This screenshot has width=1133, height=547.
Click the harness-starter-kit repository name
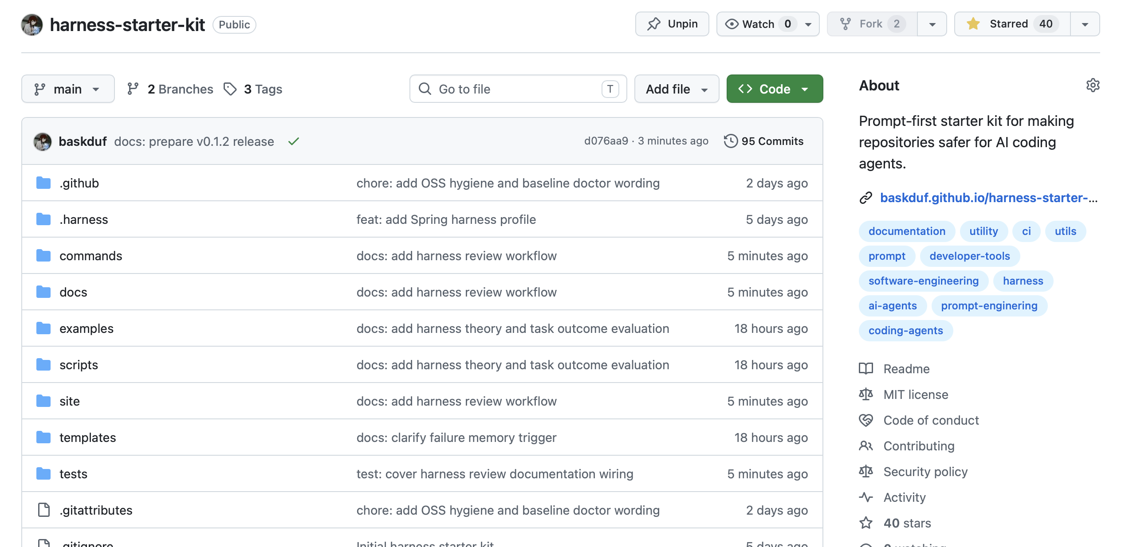click(127, 25)
